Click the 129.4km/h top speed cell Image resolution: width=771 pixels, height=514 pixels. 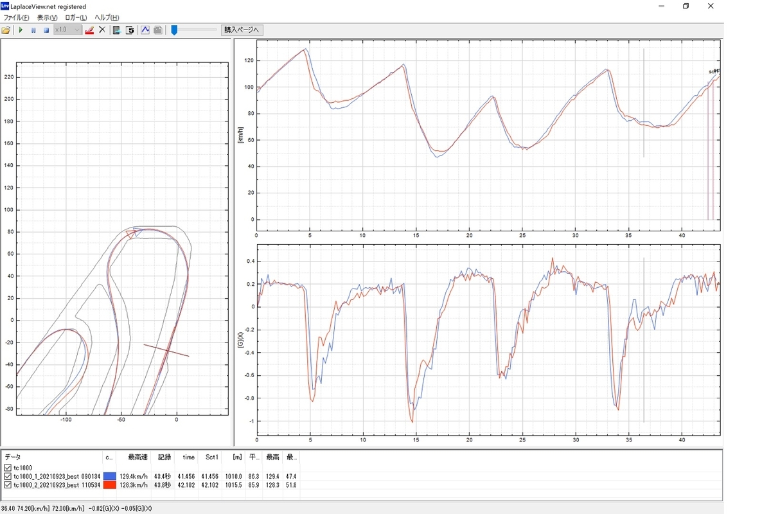(134, 476)
